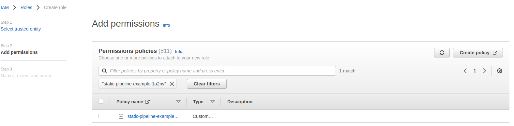The width and height of the screenshot is (514, 126).
Task: Click the Create policy button
Action: [x=478, y=53]
